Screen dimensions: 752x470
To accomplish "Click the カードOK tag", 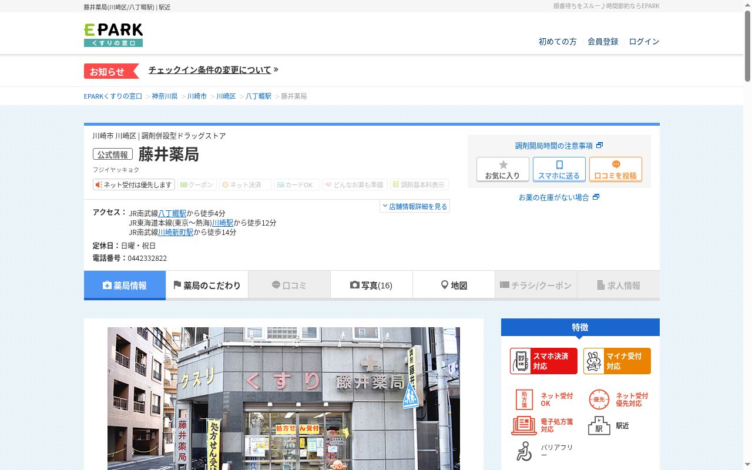I will [297, 184].
